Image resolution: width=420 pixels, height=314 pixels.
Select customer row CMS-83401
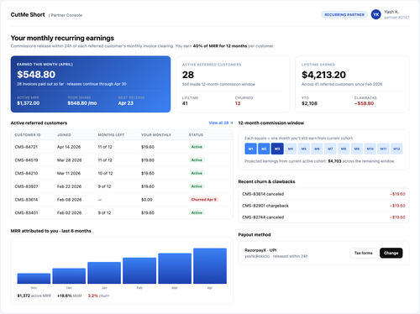122,212
